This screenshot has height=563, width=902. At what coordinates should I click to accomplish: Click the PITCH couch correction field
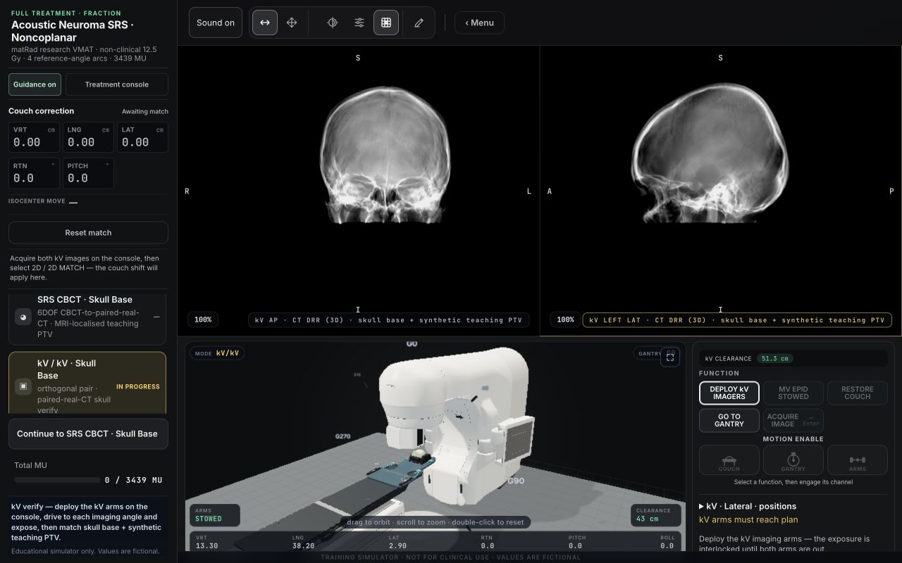tap(88, 173)
